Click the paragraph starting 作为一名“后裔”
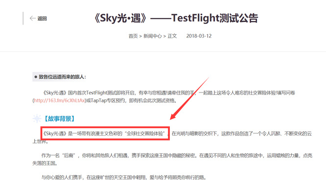326x187 pixels. 172,159
